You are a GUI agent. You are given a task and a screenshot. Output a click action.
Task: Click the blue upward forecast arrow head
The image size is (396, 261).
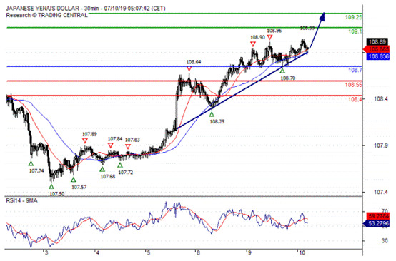(322, 16)
